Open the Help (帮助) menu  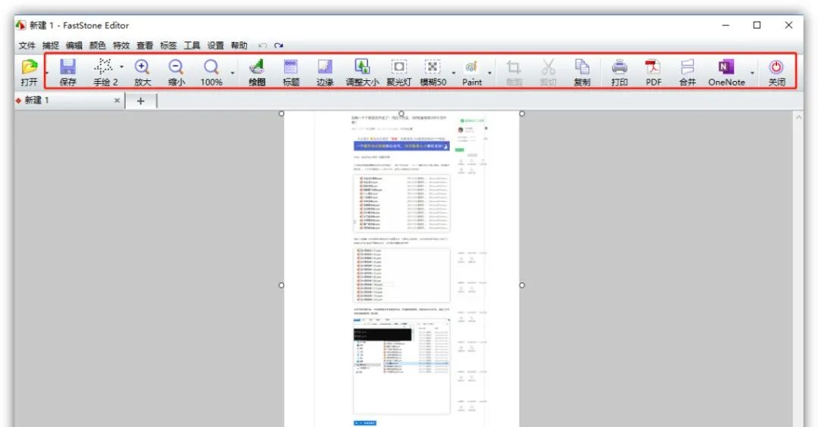(239, 46)
